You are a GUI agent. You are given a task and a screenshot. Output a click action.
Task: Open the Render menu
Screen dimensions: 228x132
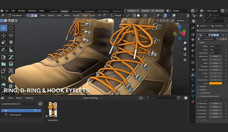(22, 11)
